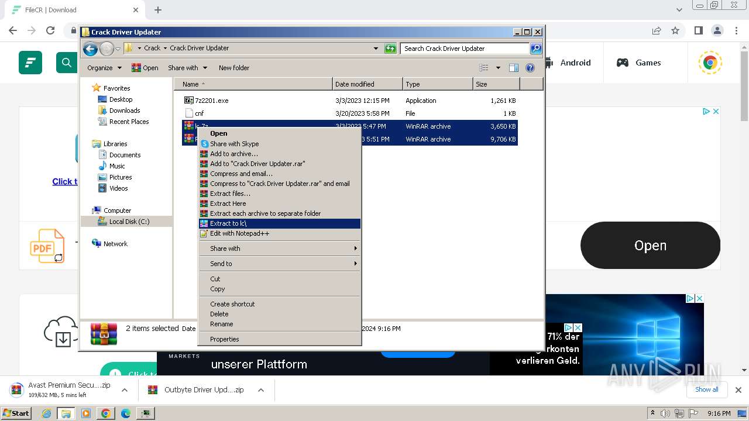Select the 7z2201.exe file icon

click(x=188, y=101)
